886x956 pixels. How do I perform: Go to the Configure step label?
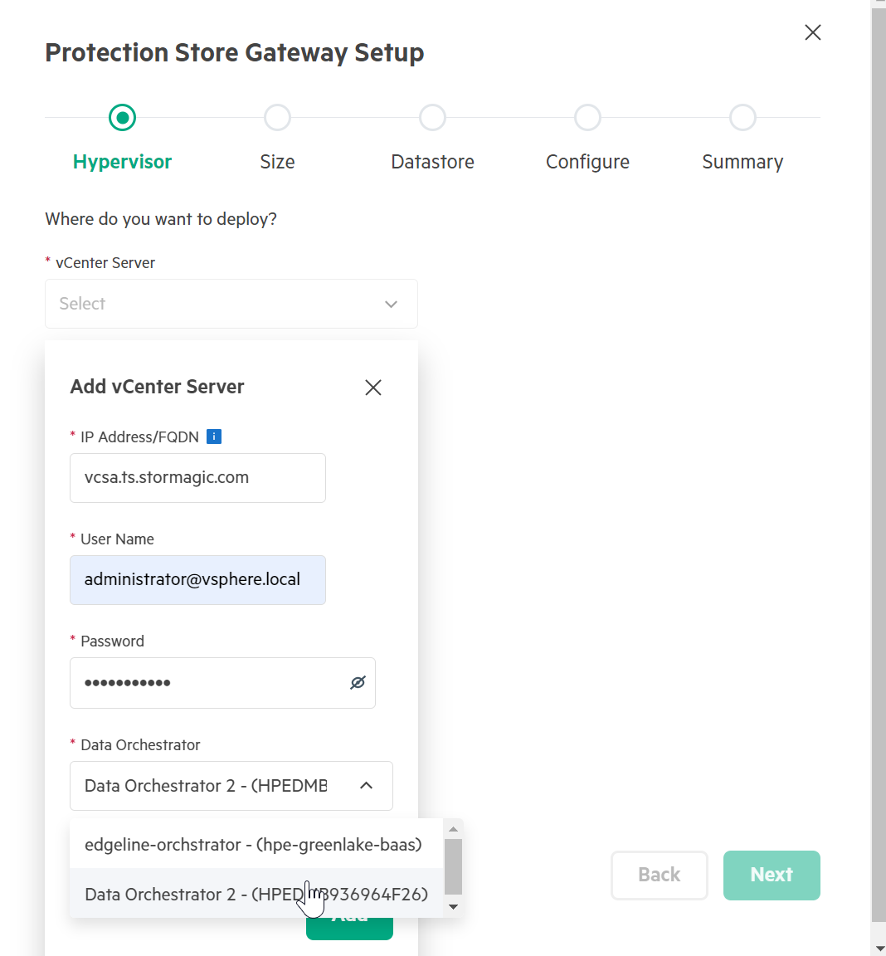click(x=587, y=162)
